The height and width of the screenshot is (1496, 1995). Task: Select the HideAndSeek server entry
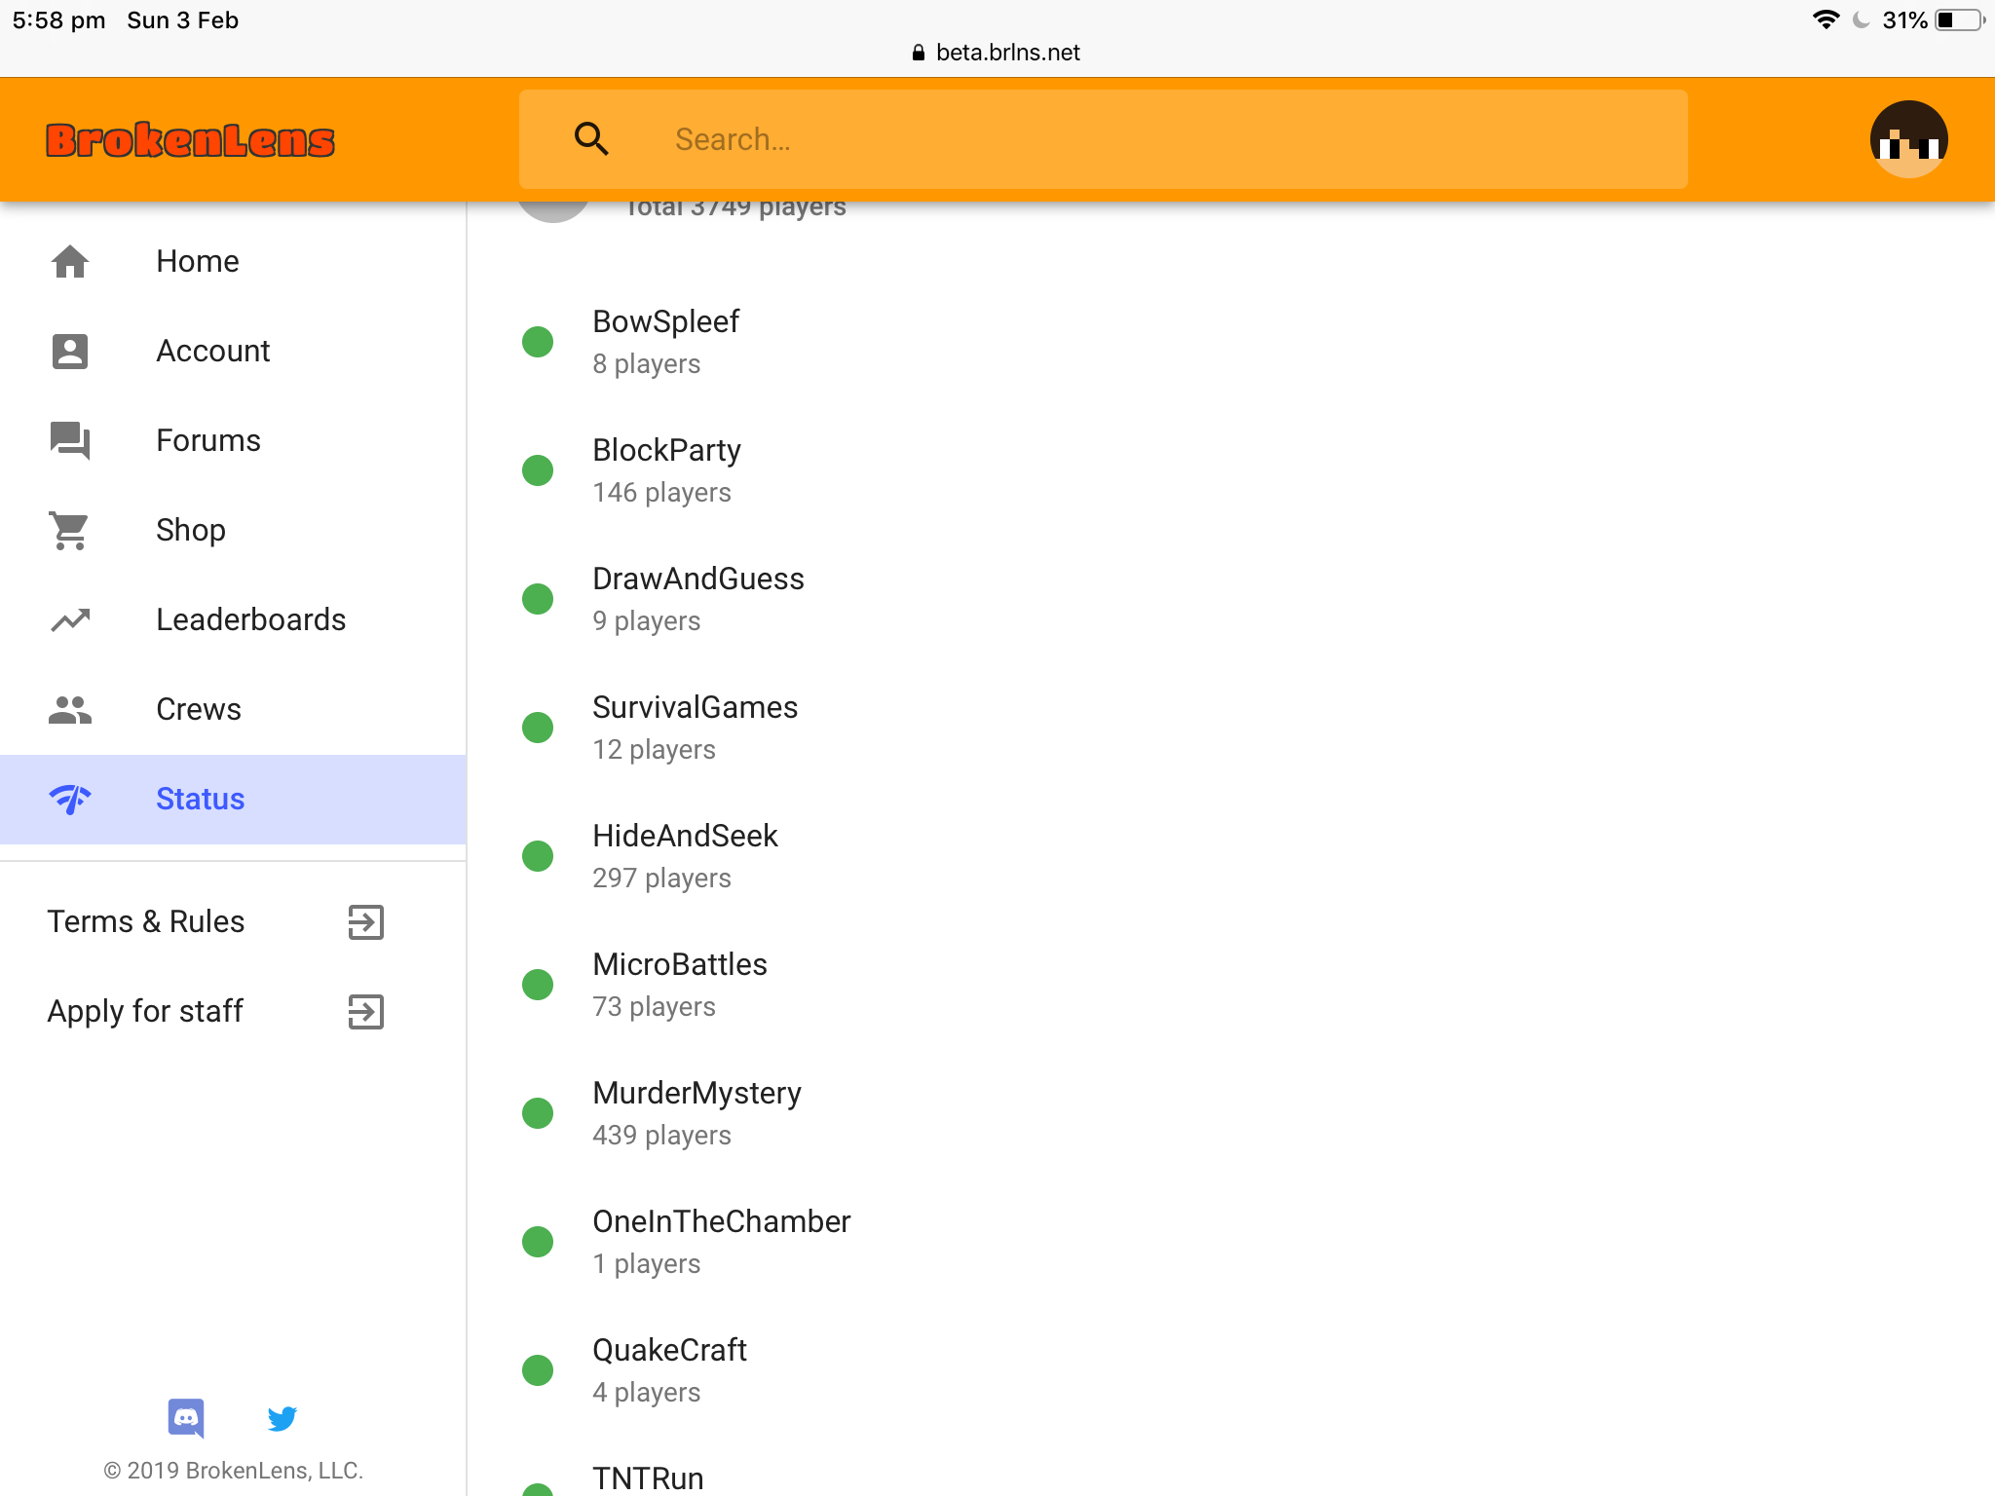tap(685, 856)
